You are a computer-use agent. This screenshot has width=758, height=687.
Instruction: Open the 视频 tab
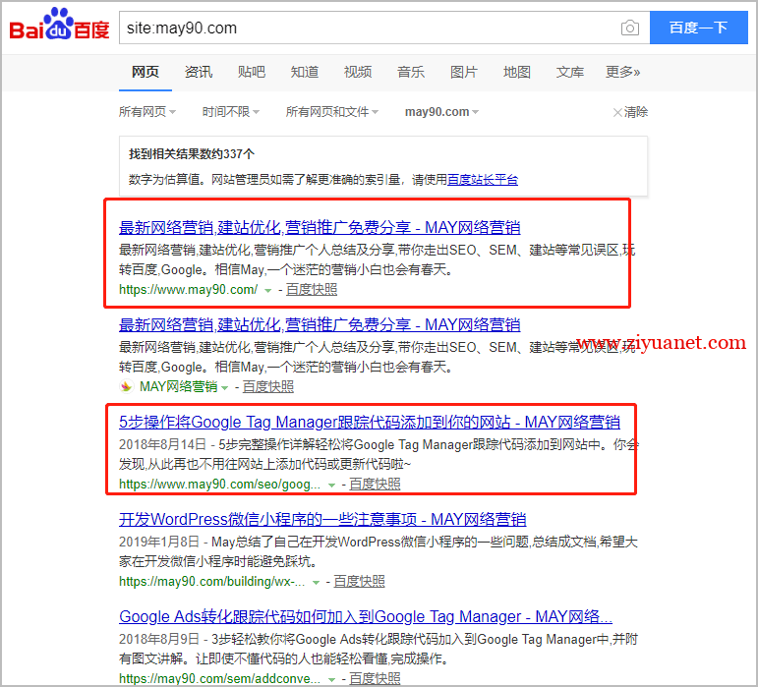pos(358,73)
